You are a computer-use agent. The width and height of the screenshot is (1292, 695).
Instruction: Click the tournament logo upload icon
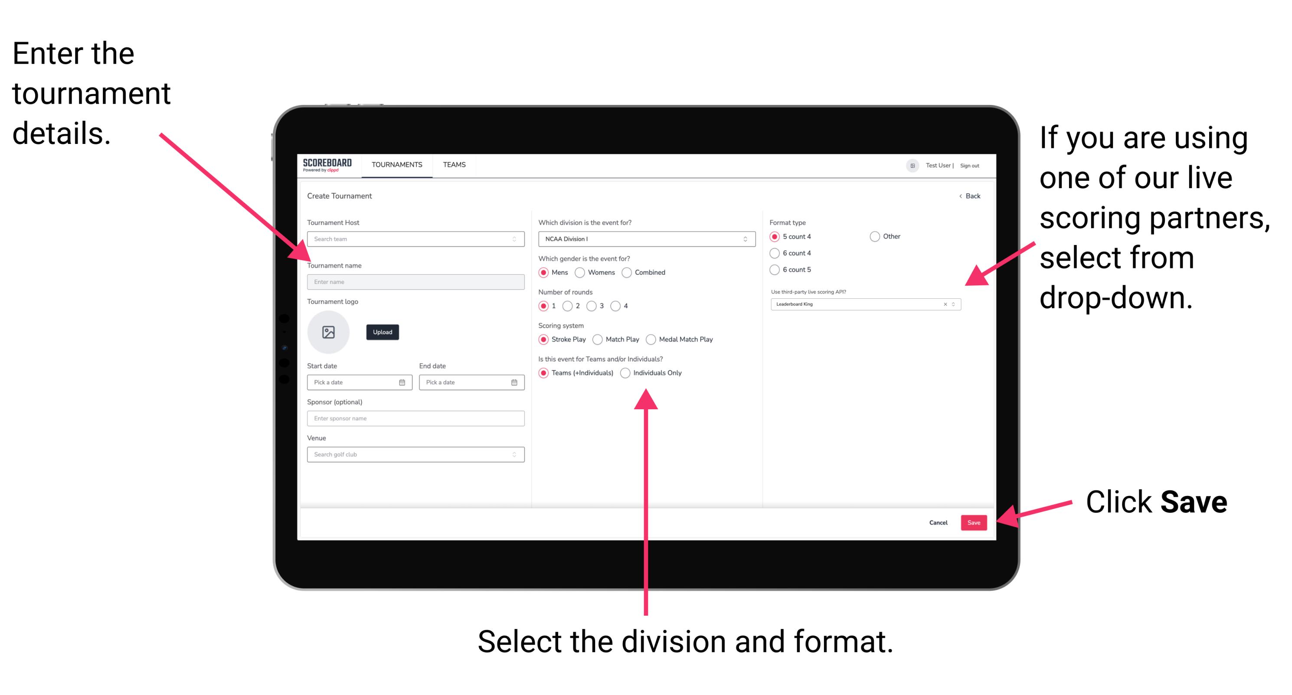[x=330, y=332]
